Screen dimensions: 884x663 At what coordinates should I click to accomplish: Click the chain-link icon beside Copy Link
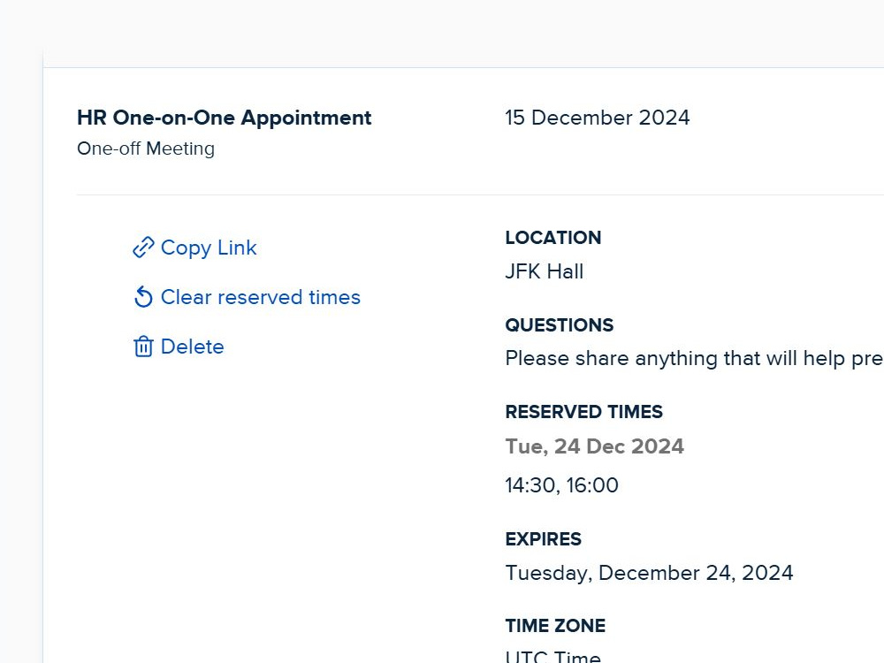tap(143, 248)
